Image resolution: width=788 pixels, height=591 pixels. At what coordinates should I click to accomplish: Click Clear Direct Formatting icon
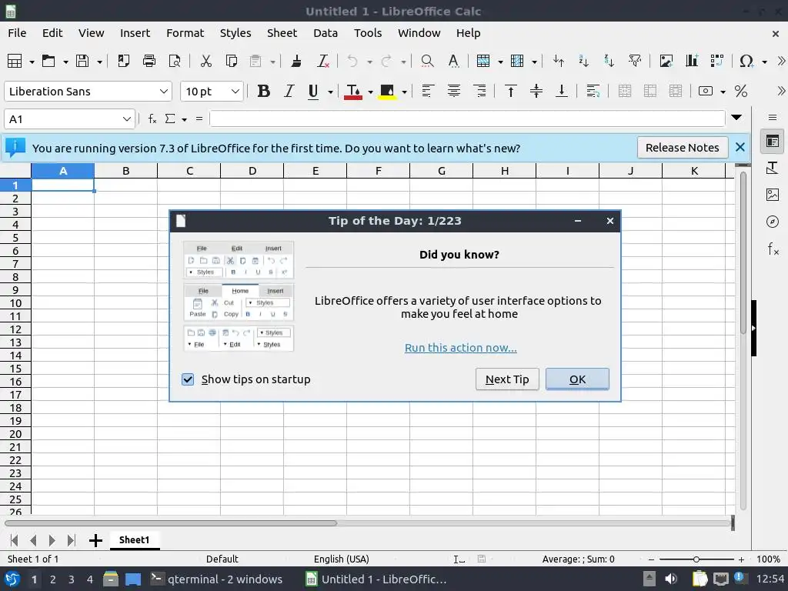coord(323,61)
